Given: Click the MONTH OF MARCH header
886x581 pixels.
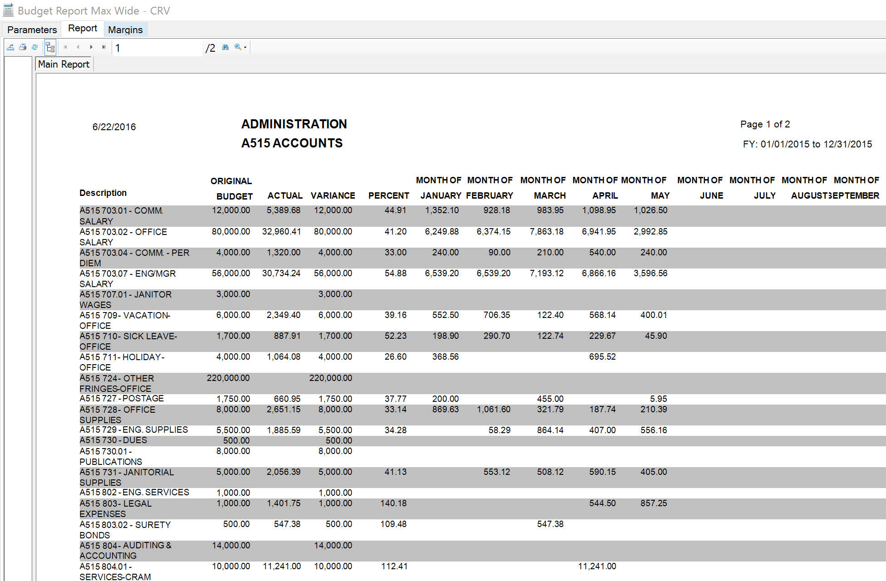Looking at the screenshot, I should tap(543, 188).
